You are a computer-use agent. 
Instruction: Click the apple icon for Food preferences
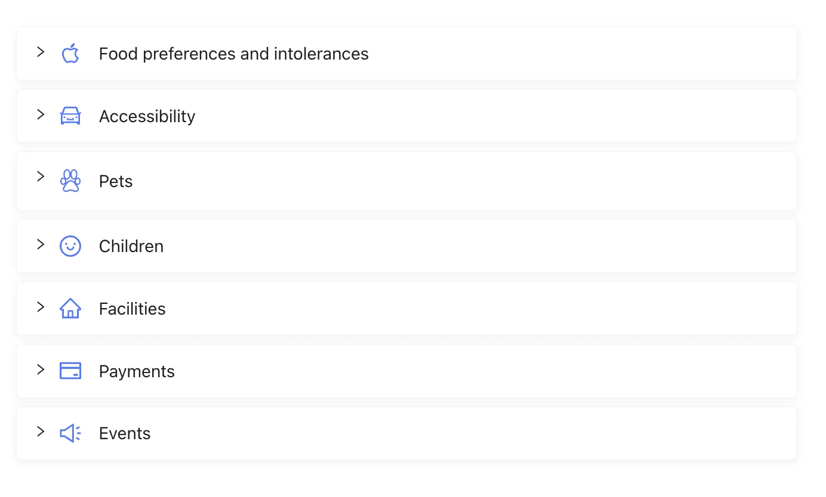(70, 54)
